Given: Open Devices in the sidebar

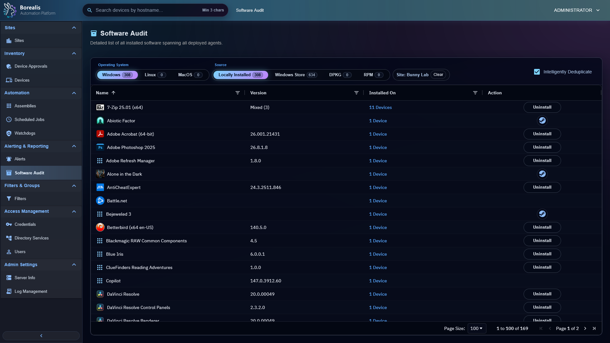Looking at the screenshot, I should (x=41, y=80).
